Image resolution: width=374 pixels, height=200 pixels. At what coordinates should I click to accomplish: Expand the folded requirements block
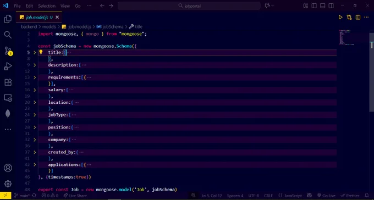pos(35,77)
